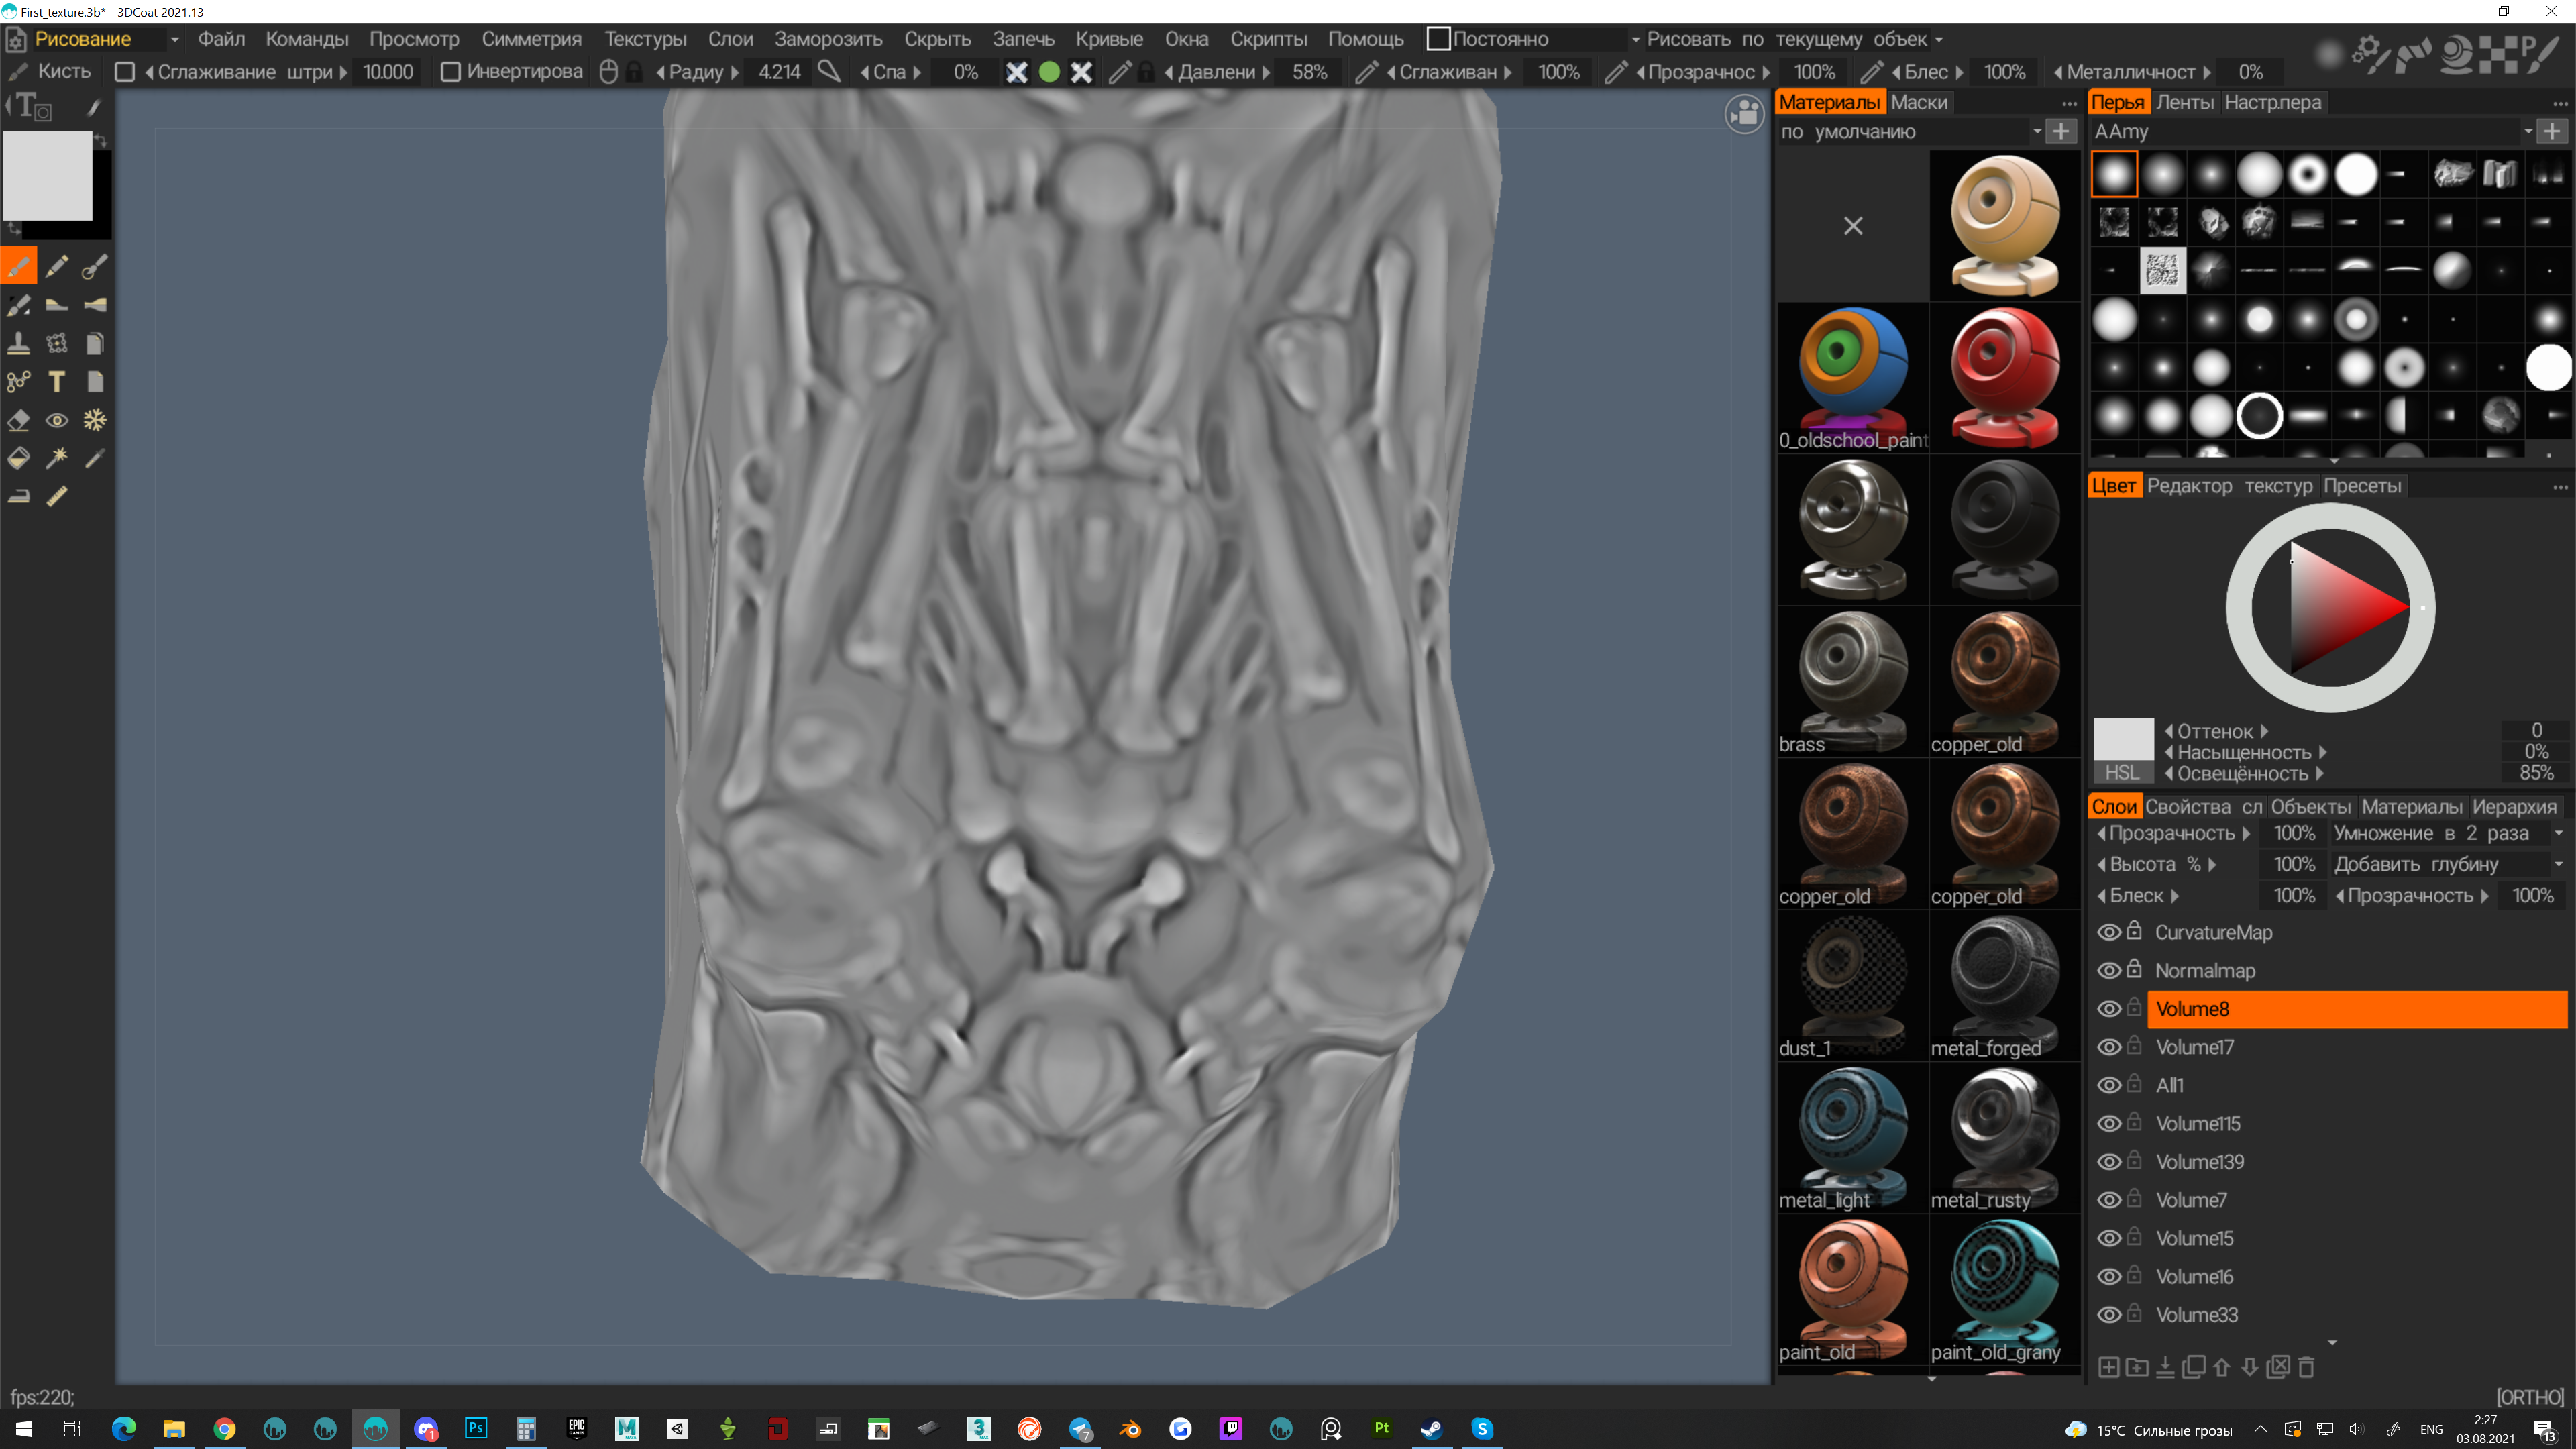Click the delete layer trash icon
Screen dimensions: 2576x1449
pyautogui.click(x=2306, y=1367)
